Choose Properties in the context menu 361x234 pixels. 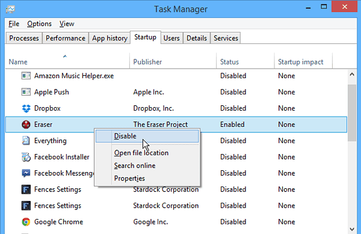pyautogui.click(x=147, y=178)
